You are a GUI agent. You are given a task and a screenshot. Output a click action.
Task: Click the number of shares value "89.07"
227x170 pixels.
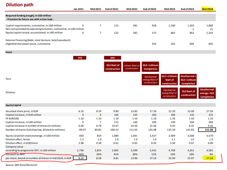[x=82, y=130]
